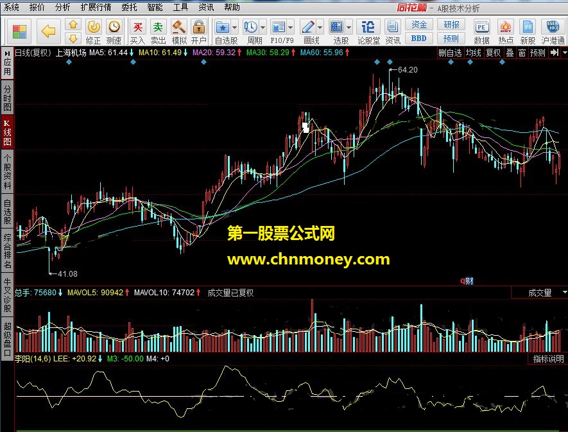Open the 分析 menu
This screenshot has height=432, width=568.
click(63, 7)
